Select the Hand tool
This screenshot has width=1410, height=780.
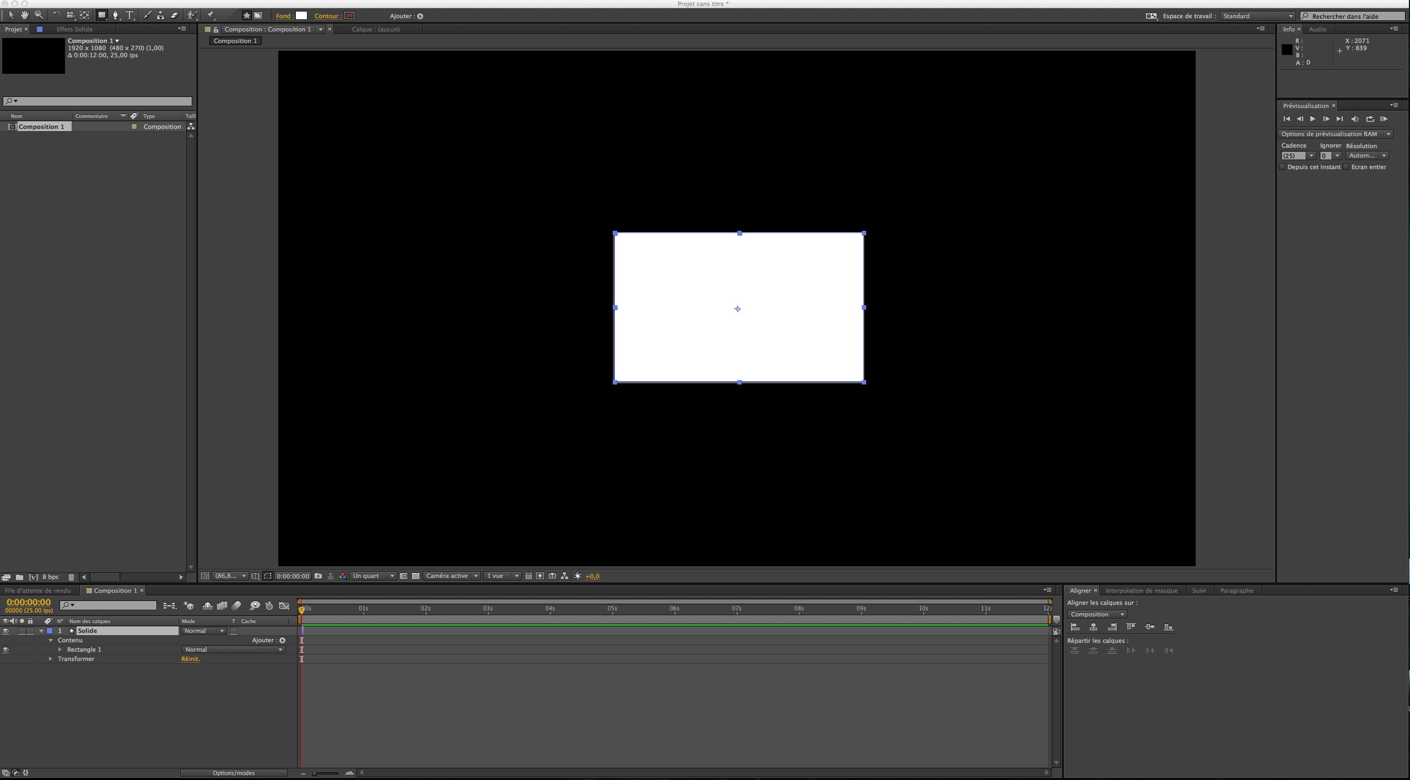[24, 15]
